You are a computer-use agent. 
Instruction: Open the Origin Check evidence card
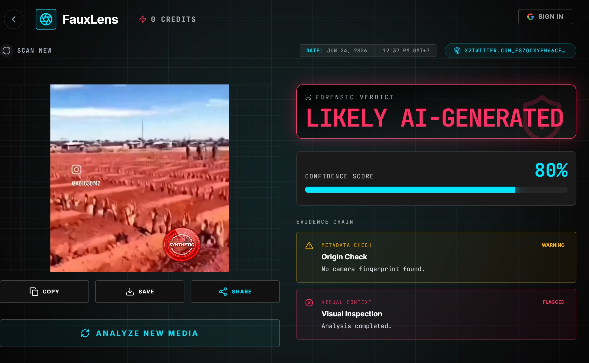point(436,257)
